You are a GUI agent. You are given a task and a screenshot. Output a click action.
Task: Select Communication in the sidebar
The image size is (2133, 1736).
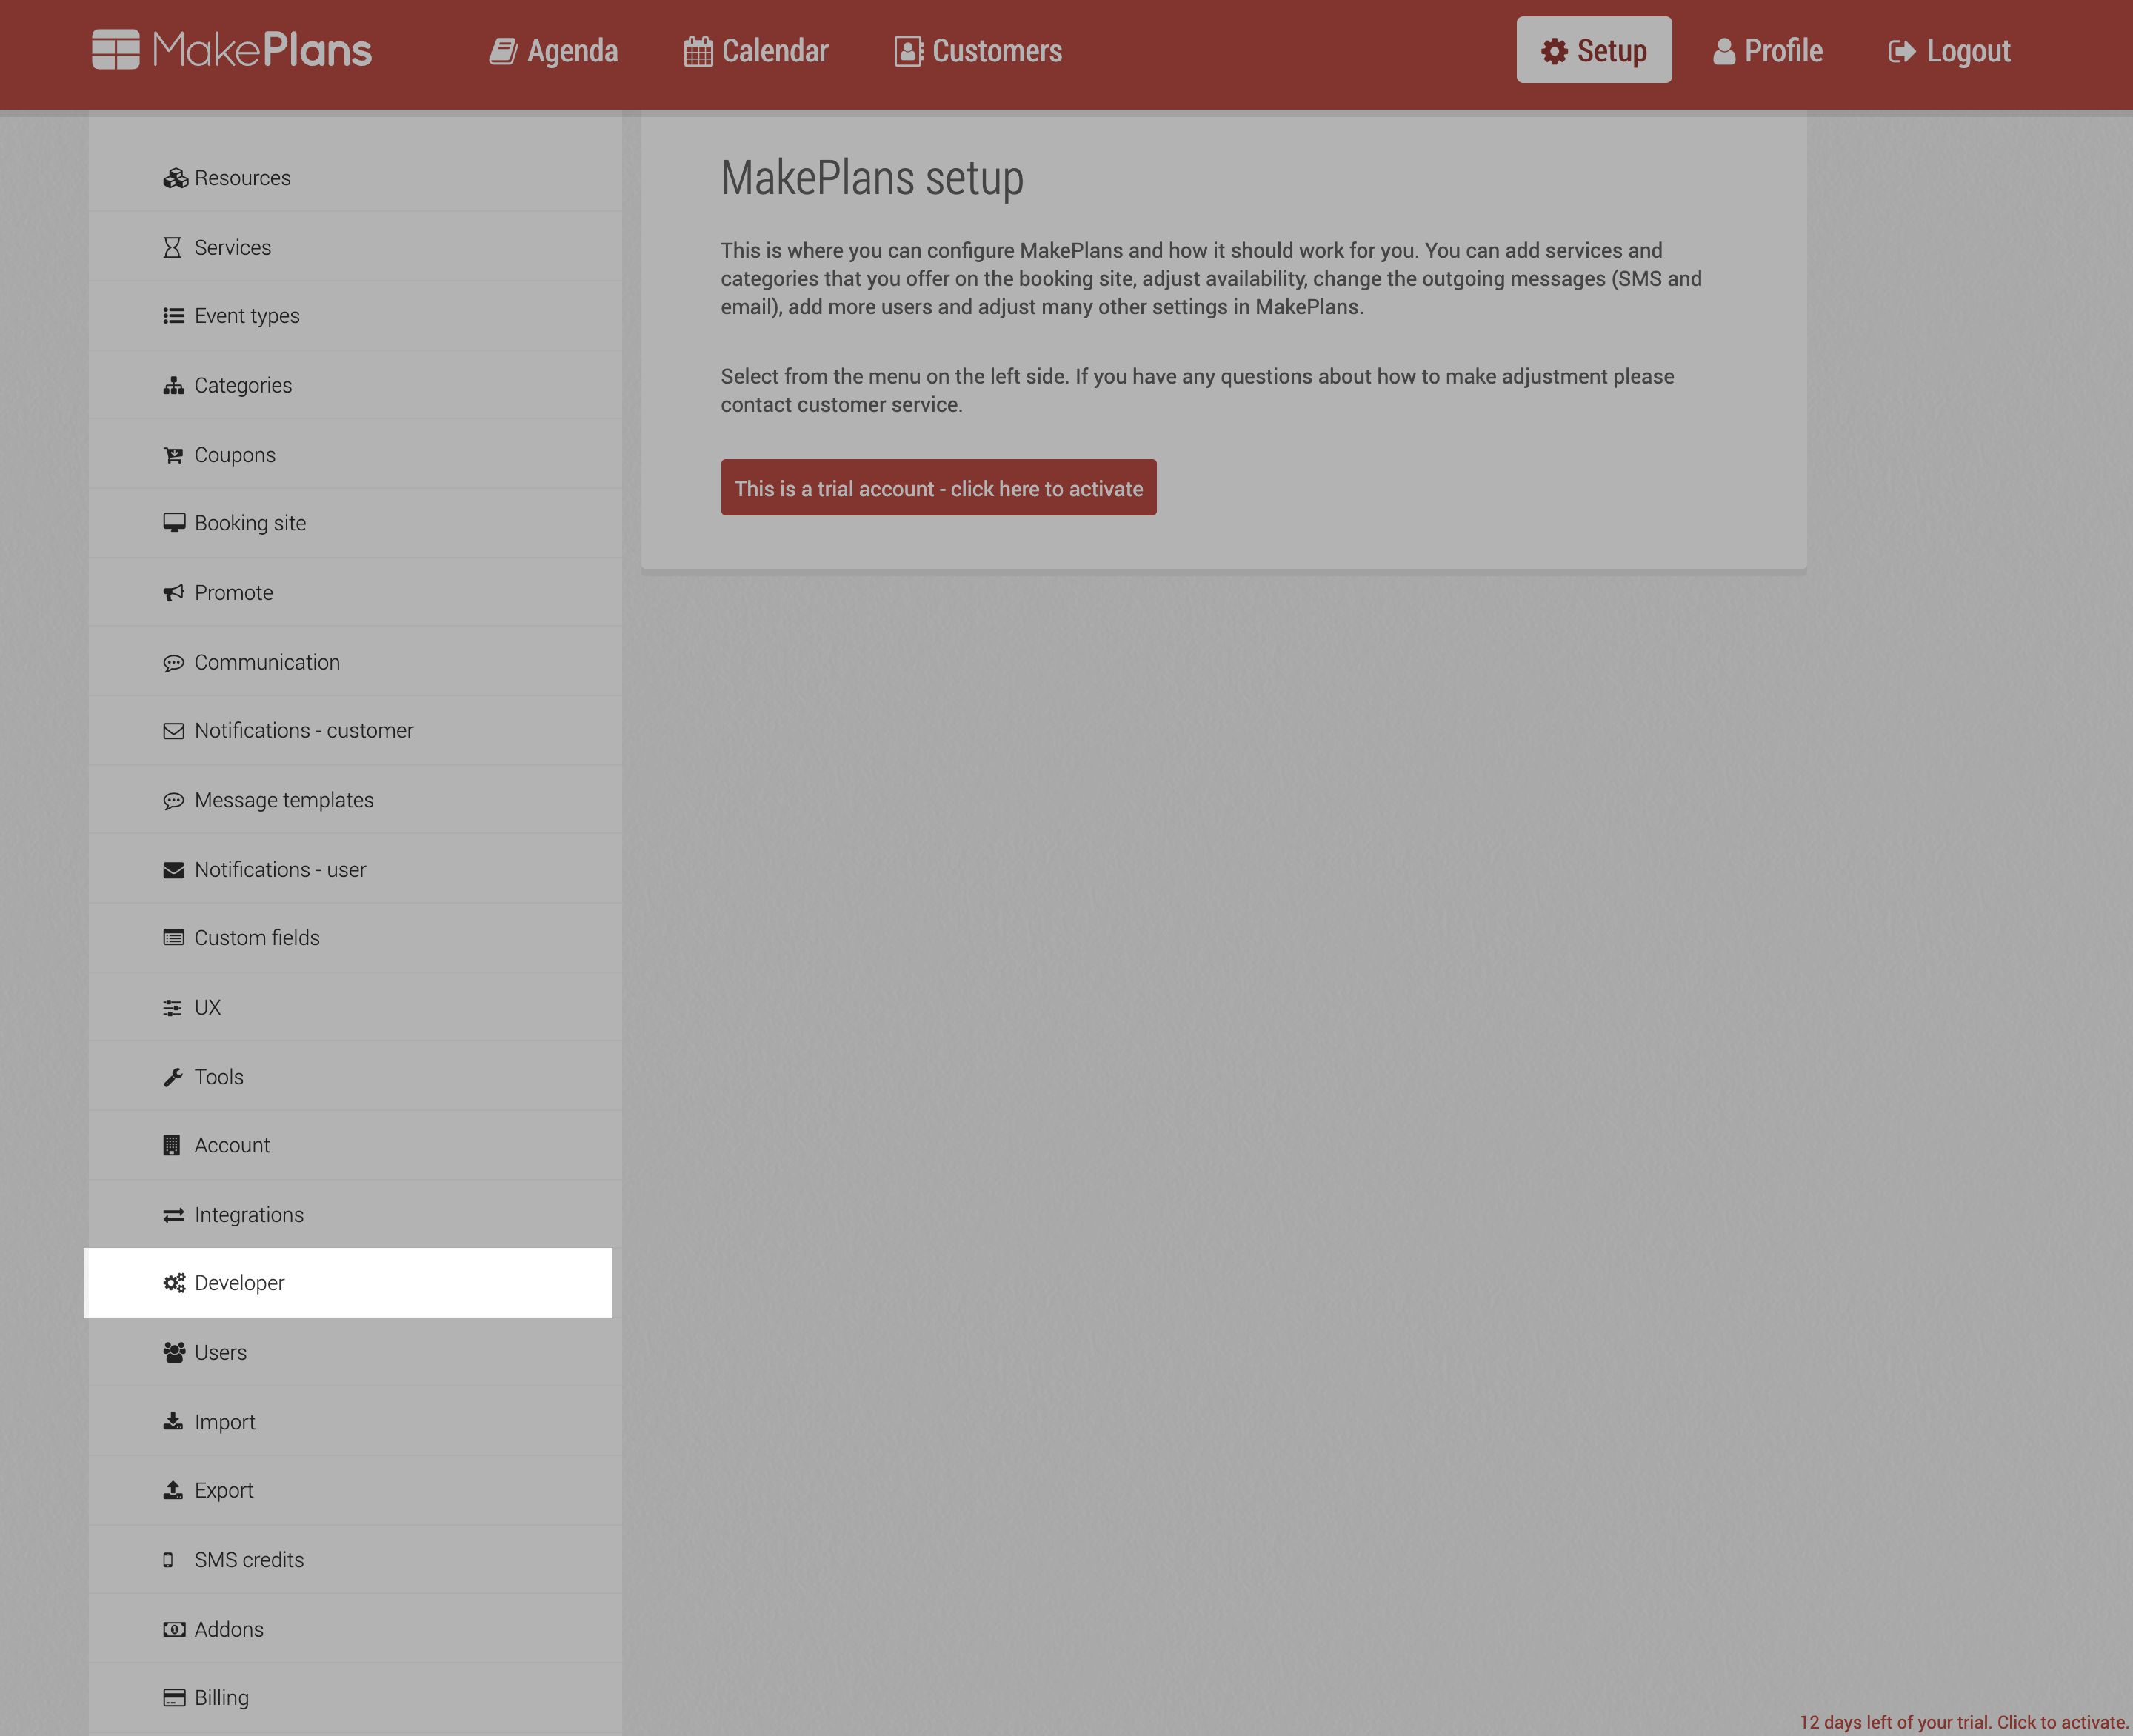coord(355,662)
